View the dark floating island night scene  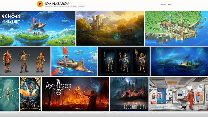point(179,61)
